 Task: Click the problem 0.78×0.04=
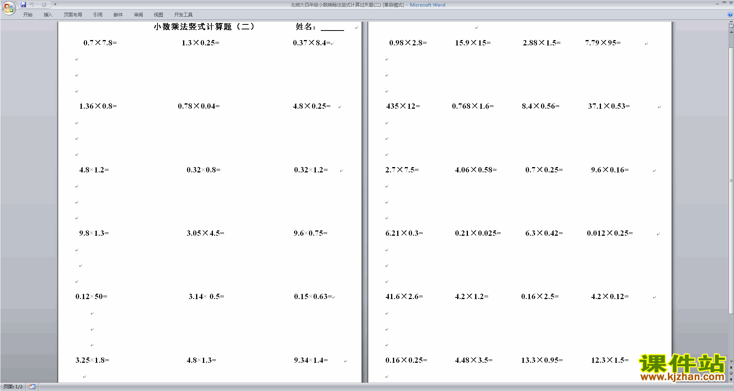coord(199,106)
